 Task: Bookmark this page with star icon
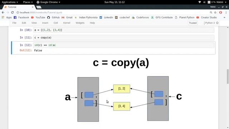[215, 13]
